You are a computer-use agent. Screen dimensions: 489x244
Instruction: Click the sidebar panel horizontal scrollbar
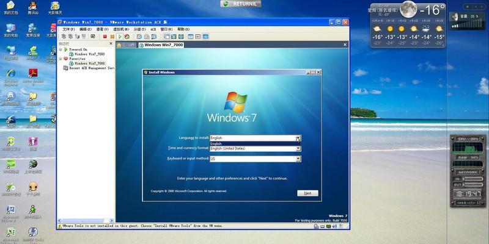point(86,221)
